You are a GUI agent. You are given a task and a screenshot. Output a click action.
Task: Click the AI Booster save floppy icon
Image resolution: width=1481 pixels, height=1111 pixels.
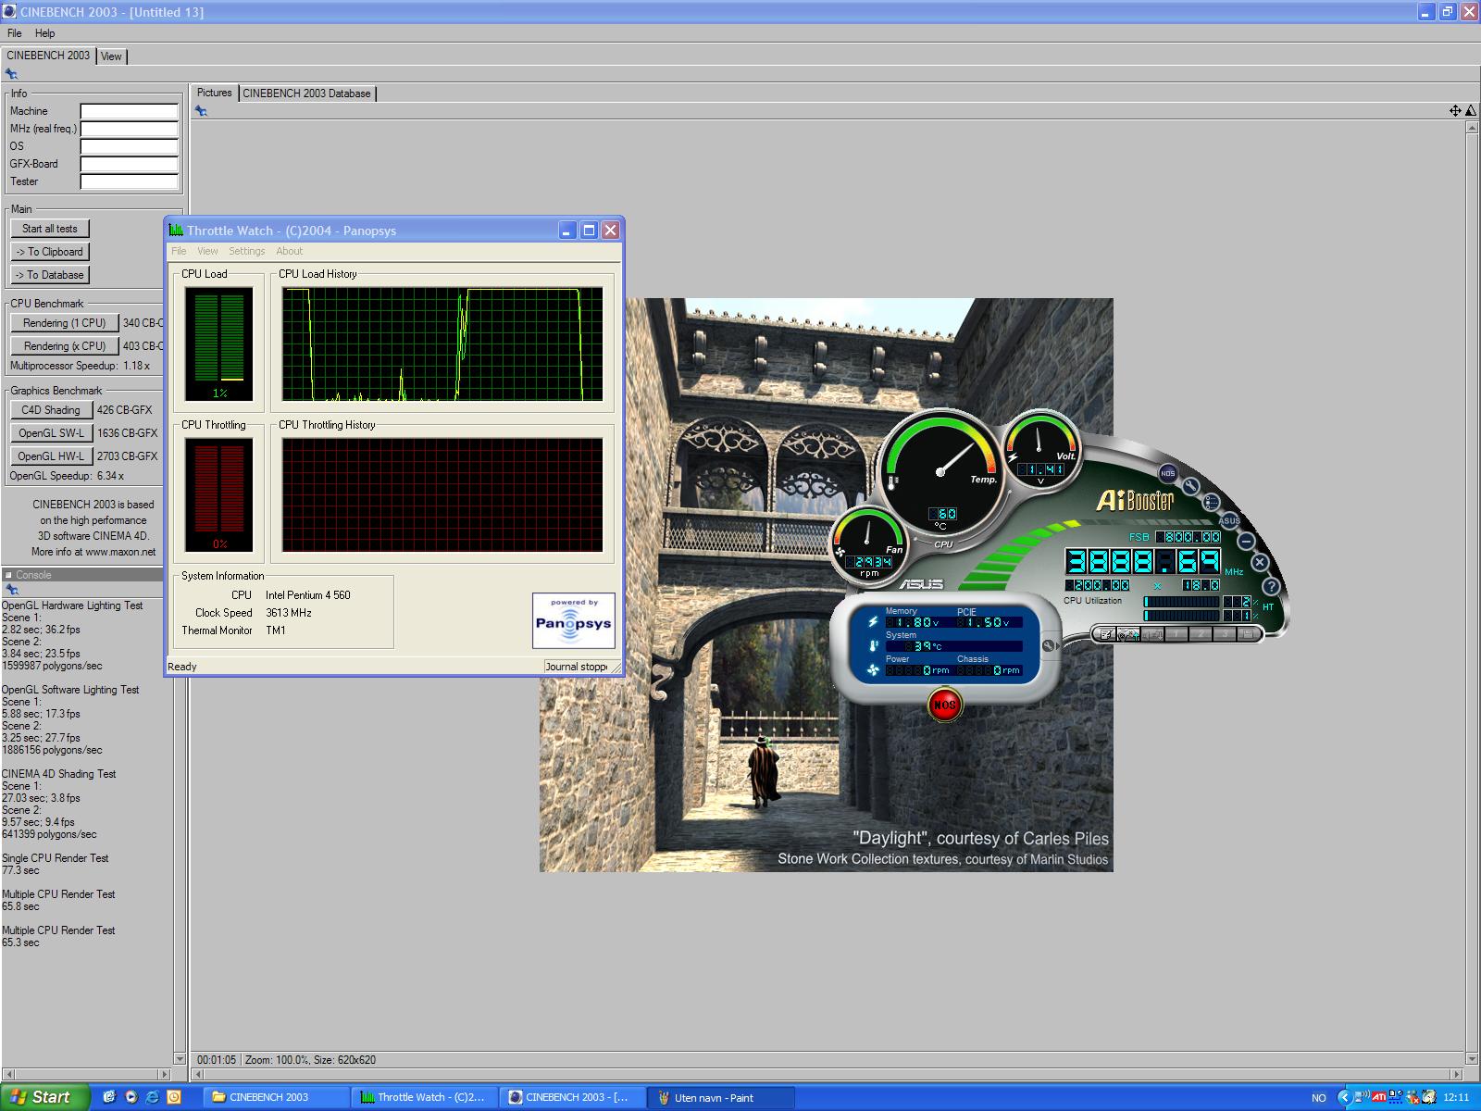[1247, 634]
